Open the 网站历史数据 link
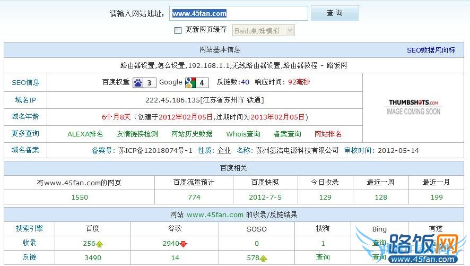 (192, 134)
